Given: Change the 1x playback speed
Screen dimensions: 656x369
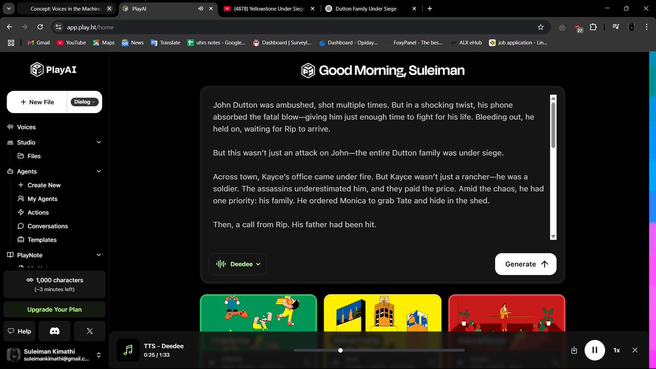Looking at the screenshot, I should pyautogui.click(x=617, y=350).
